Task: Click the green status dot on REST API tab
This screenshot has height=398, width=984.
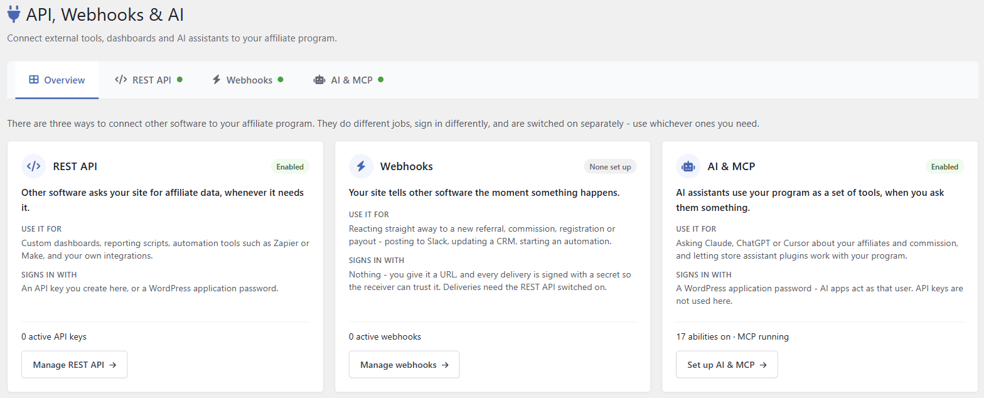Action: (x=180, y=80)
